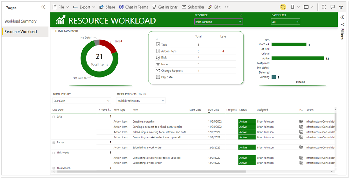Collapse the Pages pane with double chevron
Screen dimensions: 349x178
pos(43,7)
